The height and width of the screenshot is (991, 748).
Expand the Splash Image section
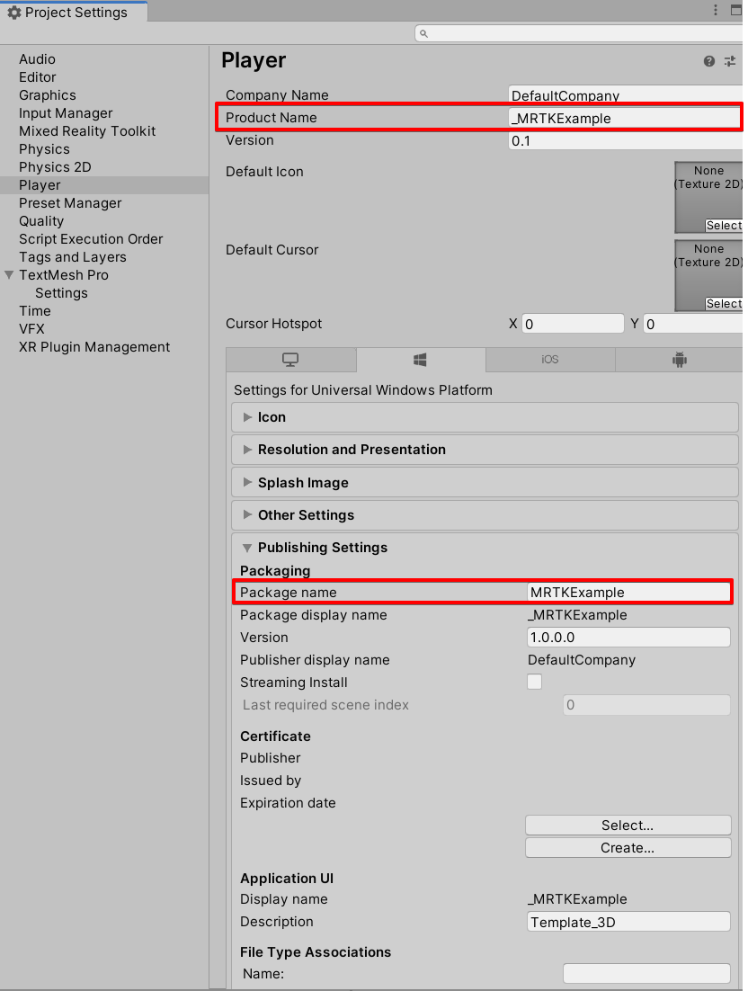[x=485, y=482]
